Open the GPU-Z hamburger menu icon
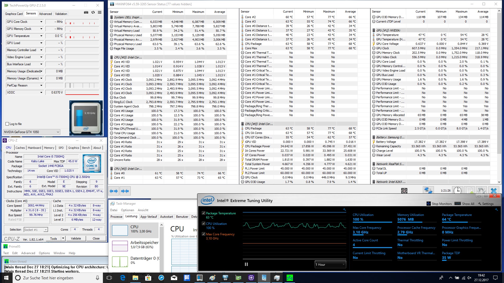This screenshot has height=283, width=504. (100, 12)
